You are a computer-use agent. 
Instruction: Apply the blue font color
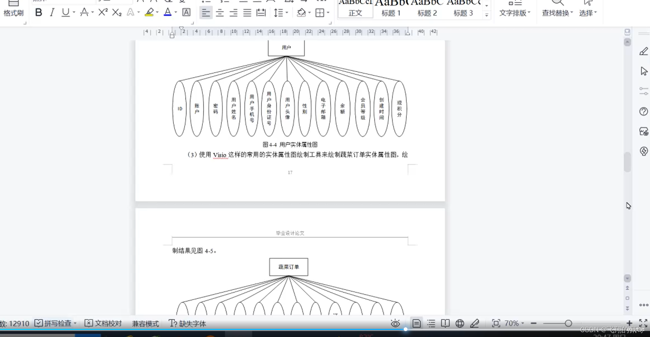(x=168, y=13)
